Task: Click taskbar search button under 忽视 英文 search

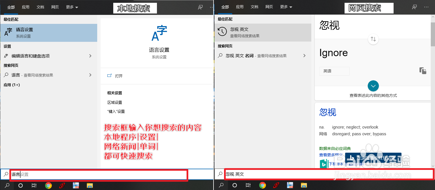Action: click(221, 185)
